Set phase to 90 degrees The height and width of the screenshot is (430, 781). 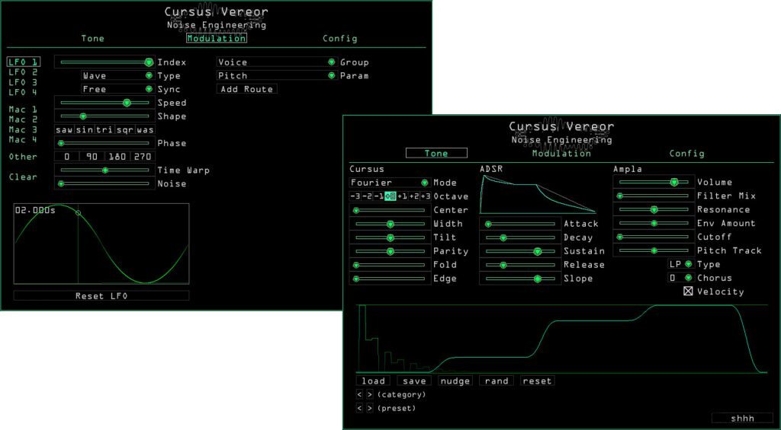coord(92,157)
